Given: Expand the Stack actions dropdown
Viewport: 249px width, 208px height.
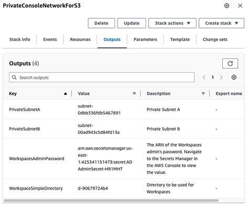Looking at the screenshot, I should [x=172, y=23].
